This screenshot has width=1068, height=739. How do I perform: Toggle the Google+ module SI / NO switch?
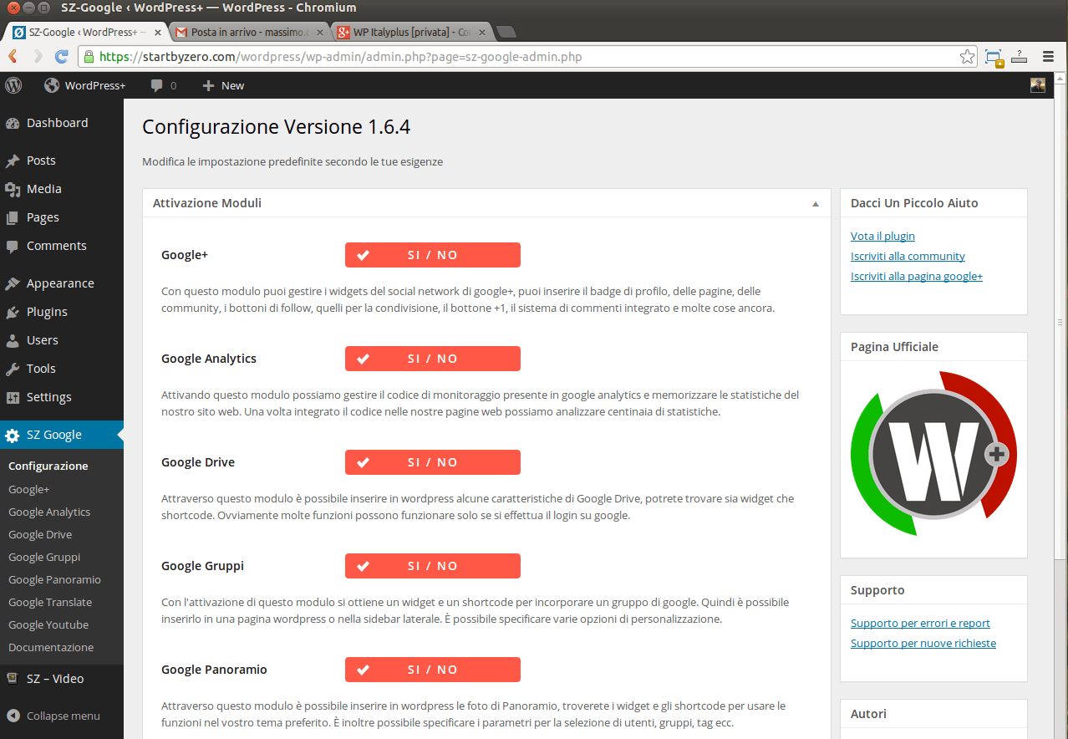433,255
